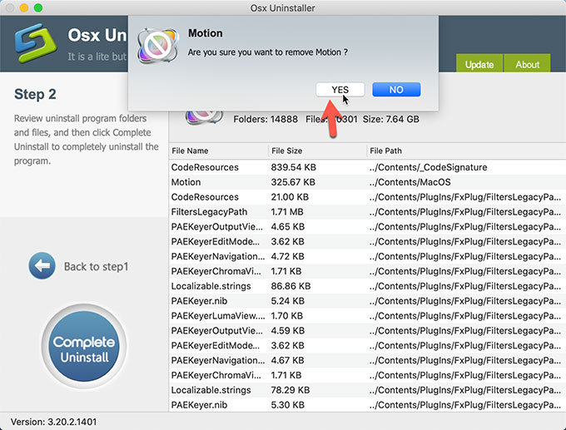566x430 pixels.
Task: Click the 1.71 MB size cell
Action: pos(287,212)
